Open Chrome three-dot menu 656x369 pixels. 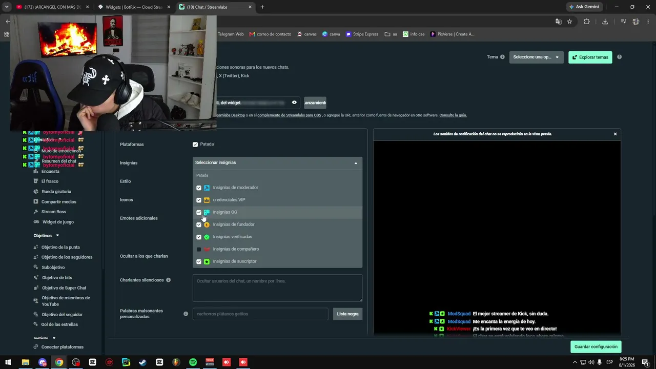click(x=649, y=22)
